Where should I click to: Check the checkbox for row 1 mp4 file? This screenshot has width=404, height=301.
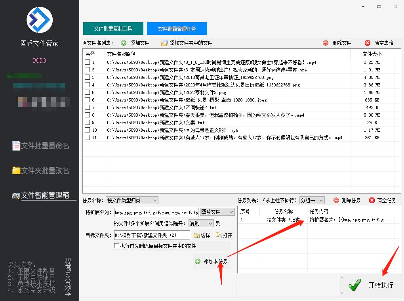click(87, 62)
